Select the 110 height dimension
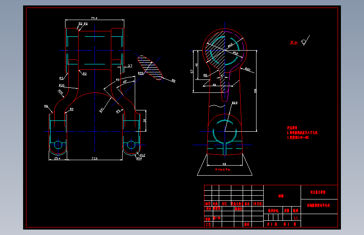 click(255, 91)
